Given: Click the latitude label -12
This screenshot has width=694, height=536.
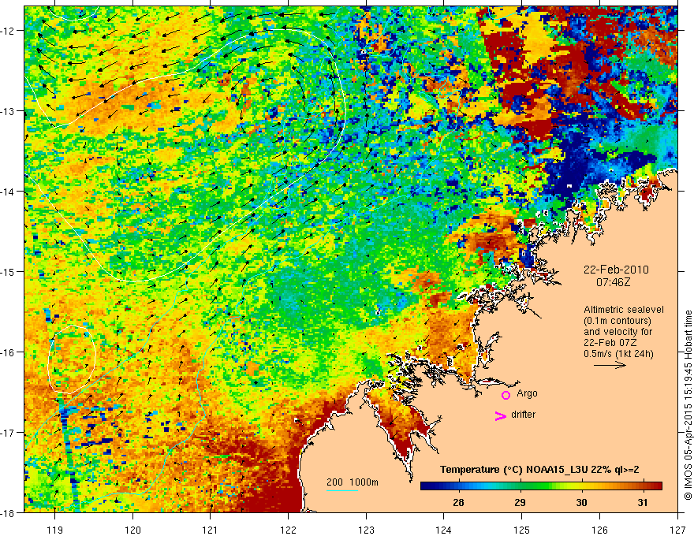Looking at the screenshot, I should pos(8,31).
